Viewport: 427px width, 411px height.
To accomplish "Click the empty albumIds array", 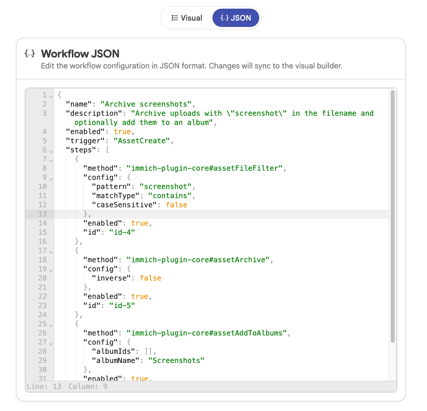I will [148, 351].
